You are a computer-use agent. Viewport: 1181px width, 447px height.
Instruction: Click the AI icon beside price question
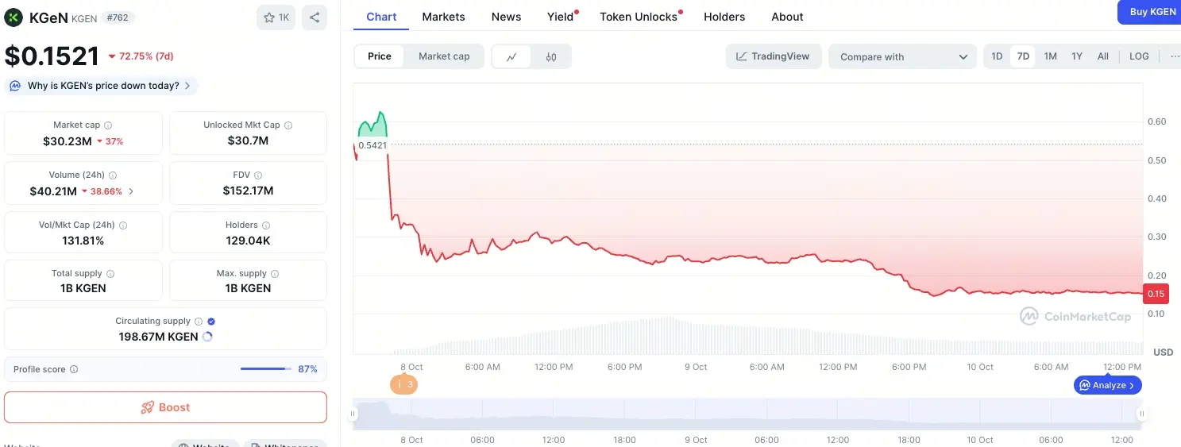(15, 86)
